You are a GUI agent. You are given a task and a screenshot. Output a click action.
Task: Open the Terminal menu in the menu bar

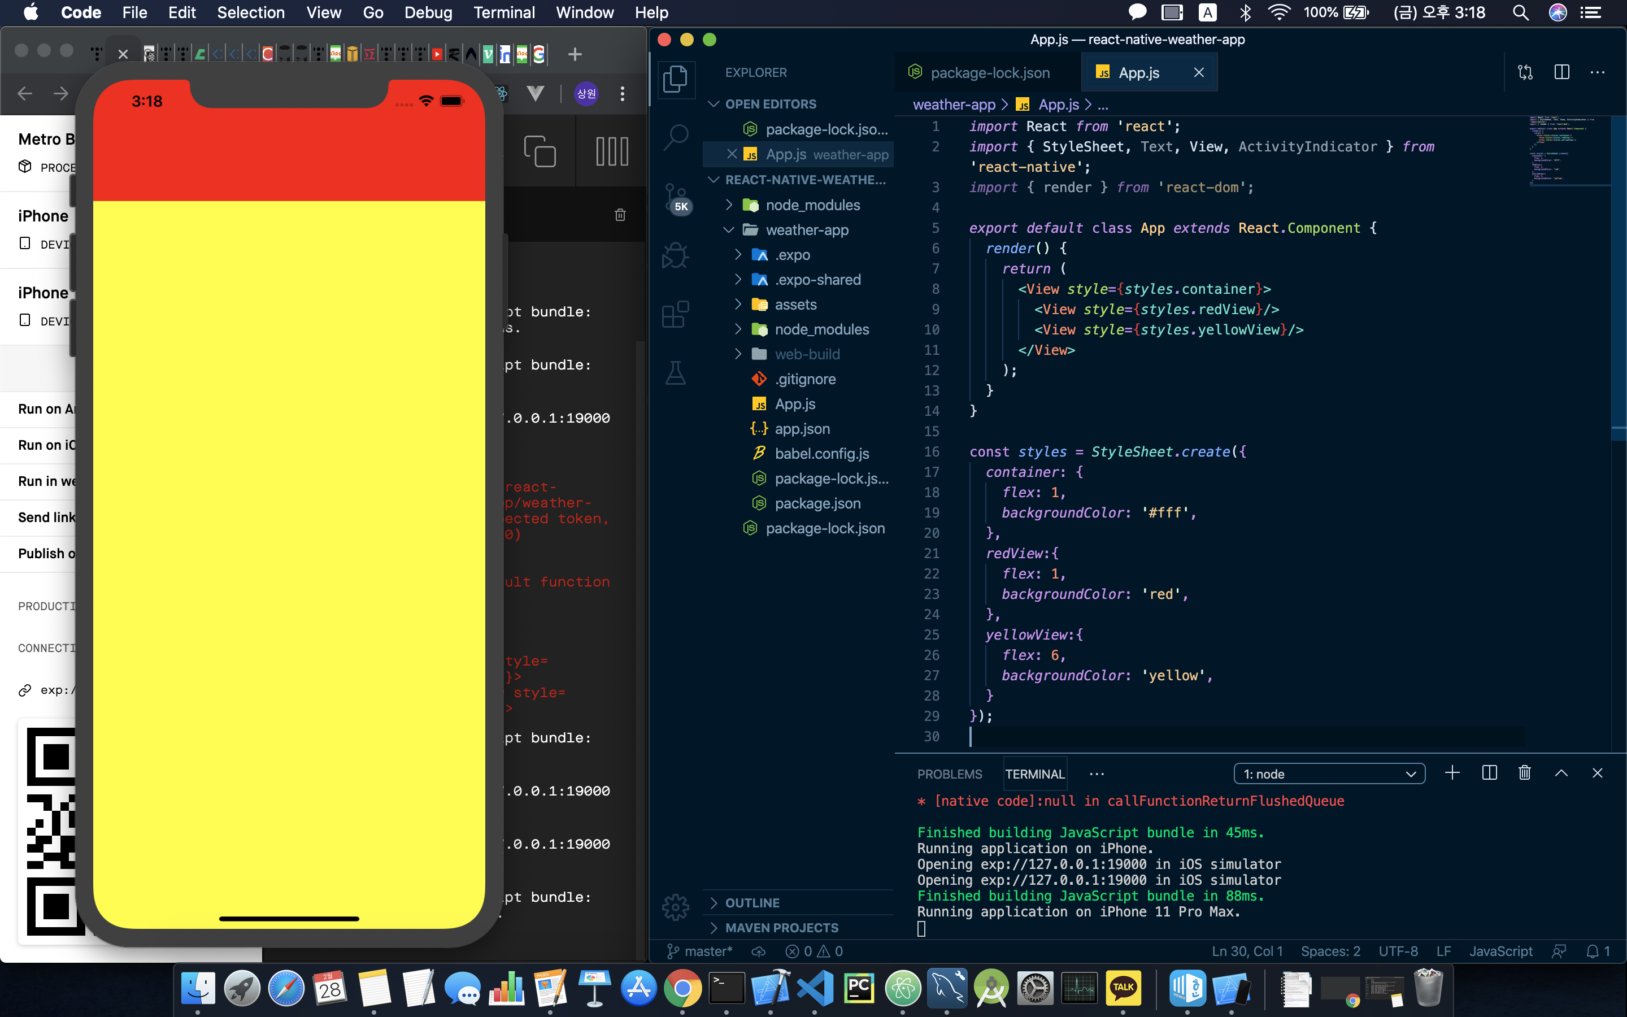click(x=503, y=12)
